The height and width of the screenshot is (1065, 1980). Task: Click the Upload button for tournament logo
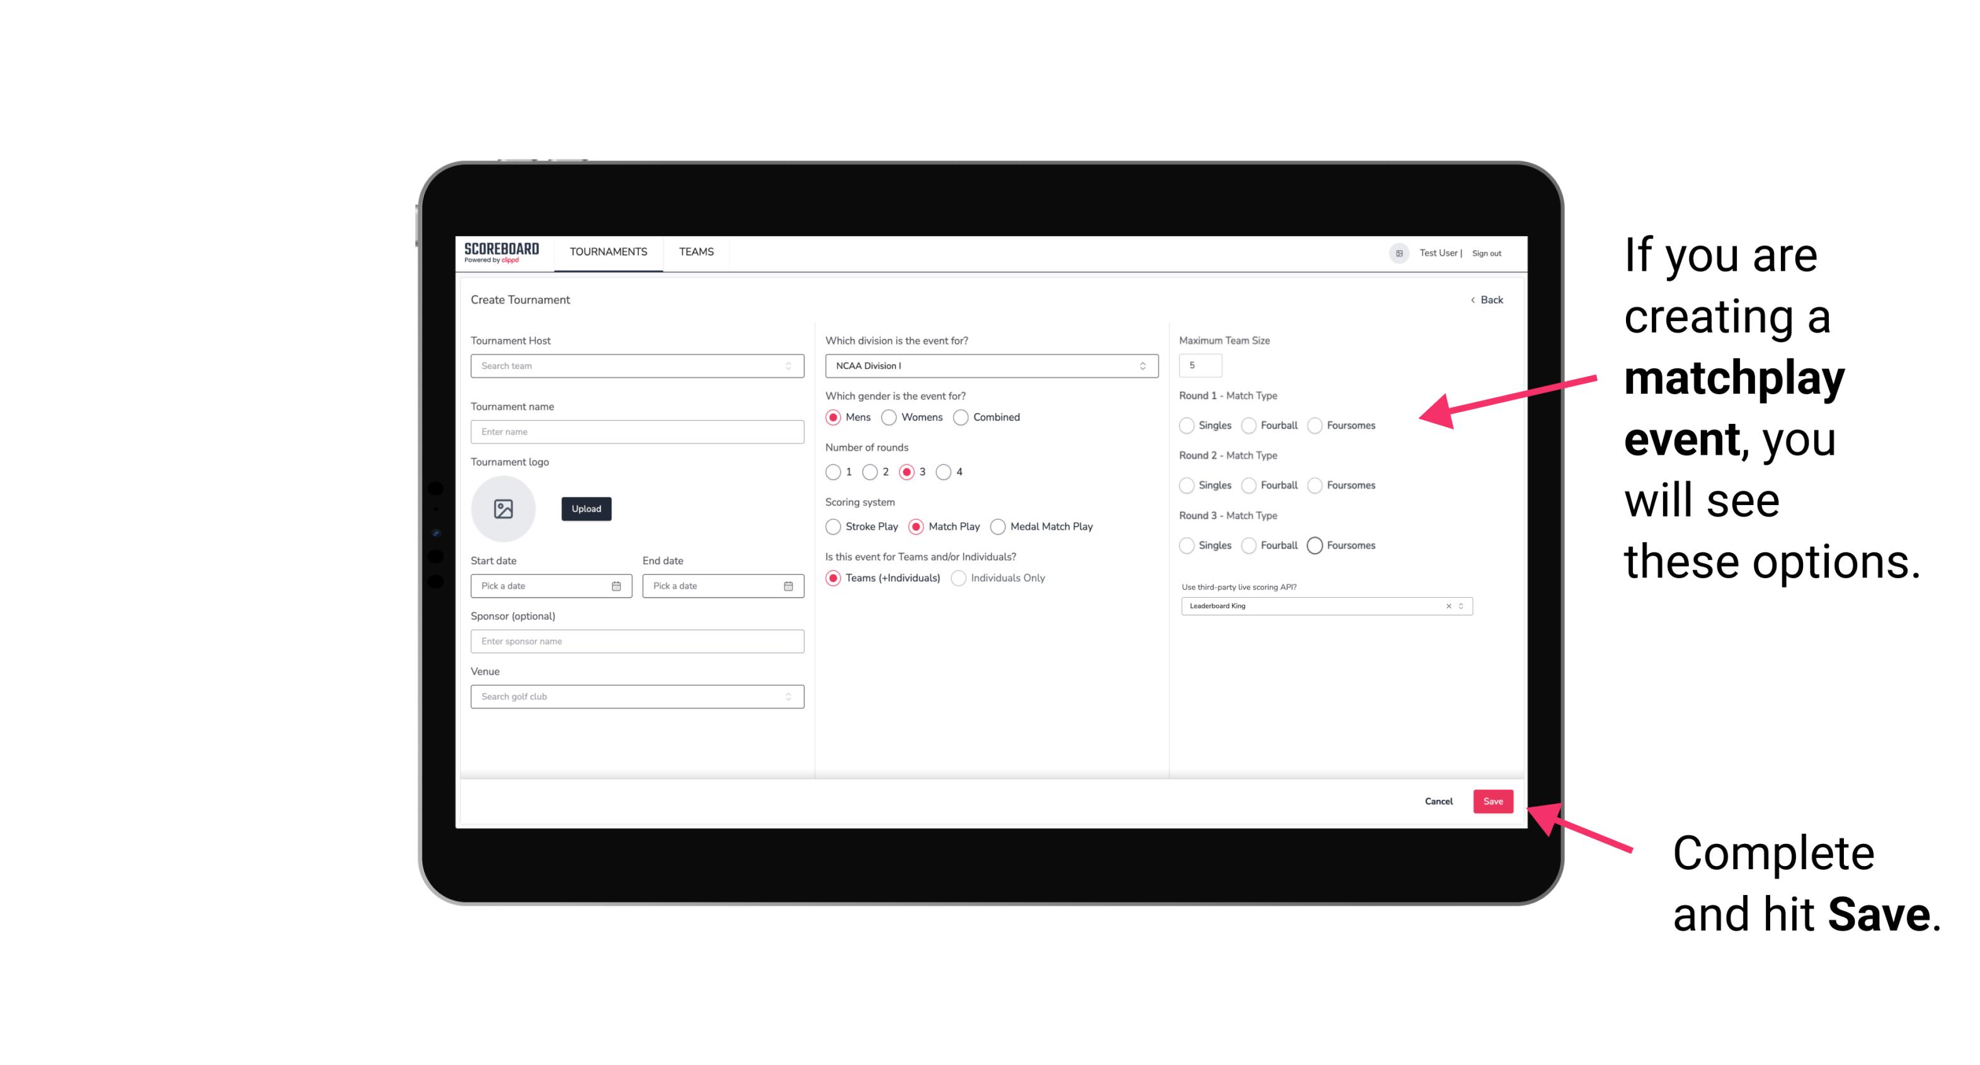click(x=585, y=509)
